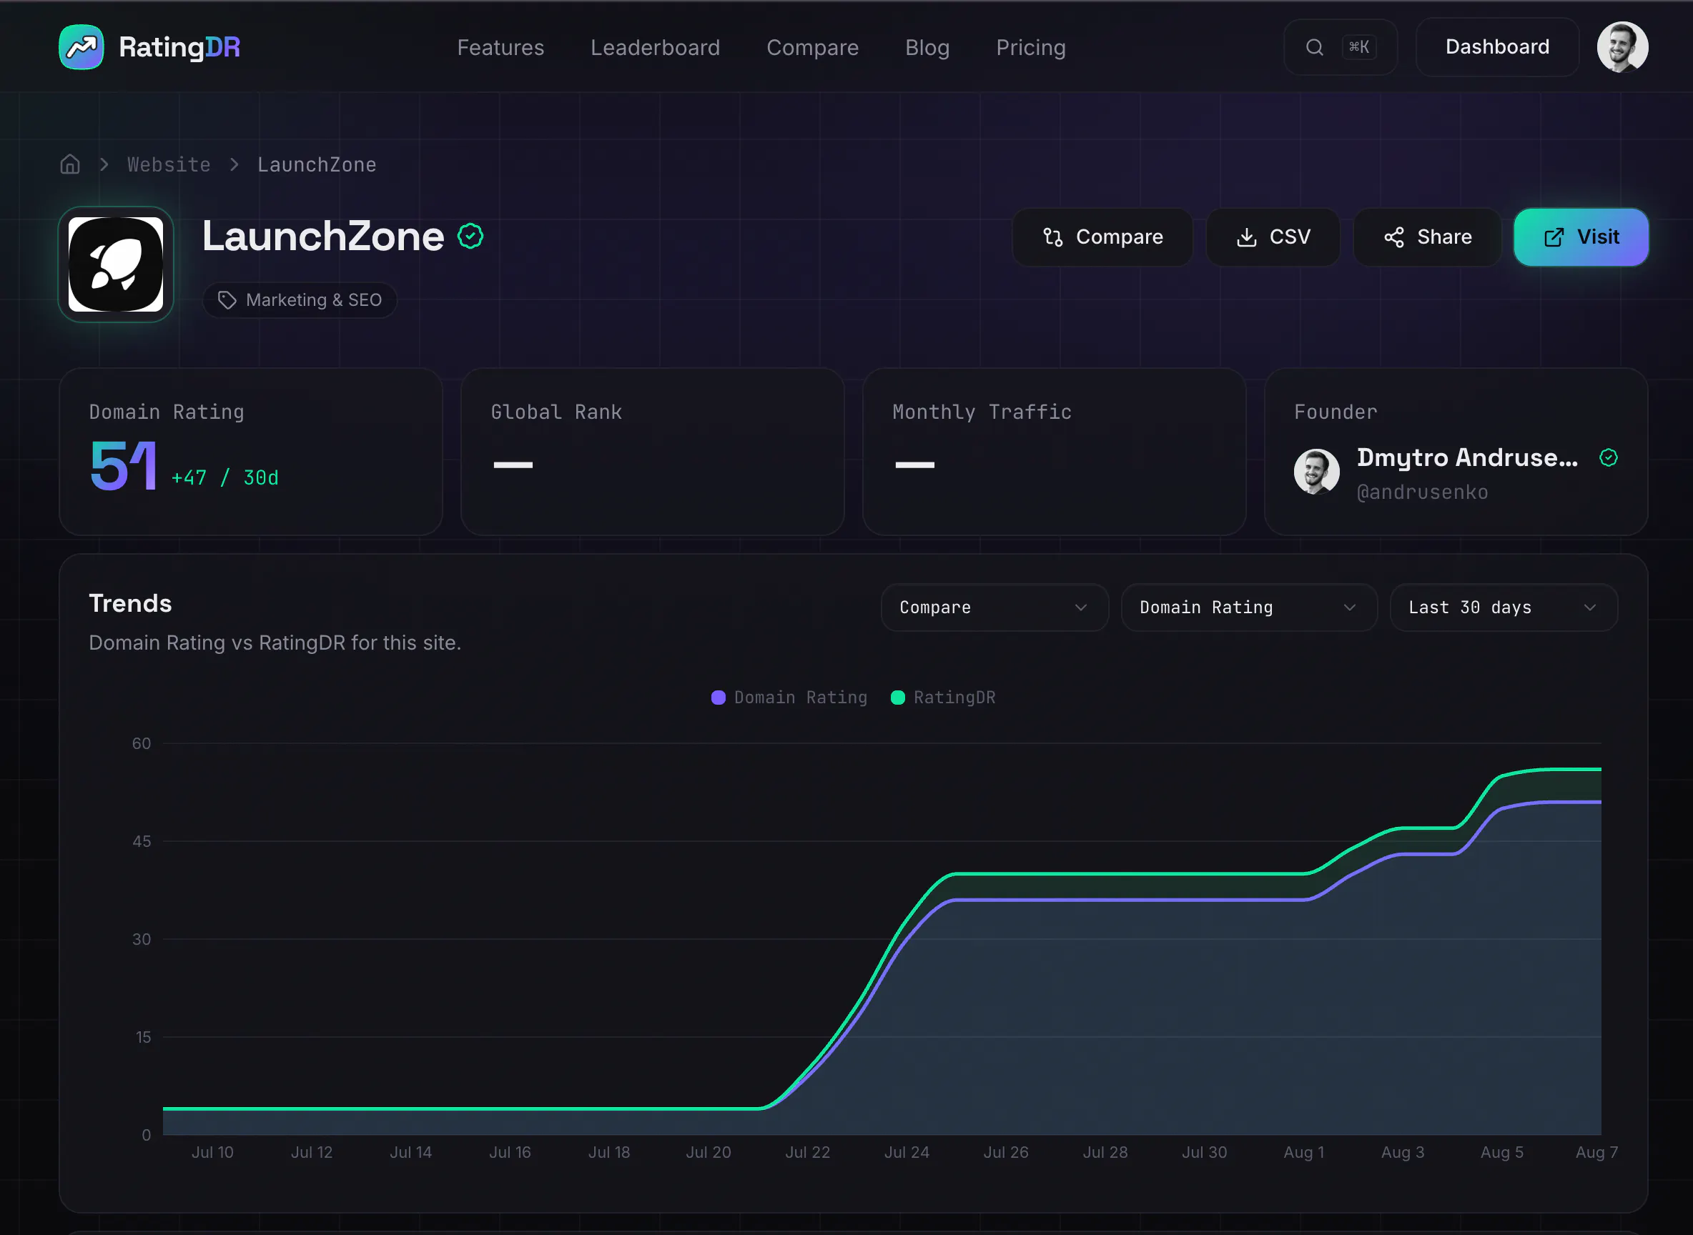Click the Share button
The width and height of the screenshot is (1693, 1235).
[1427, 237]
